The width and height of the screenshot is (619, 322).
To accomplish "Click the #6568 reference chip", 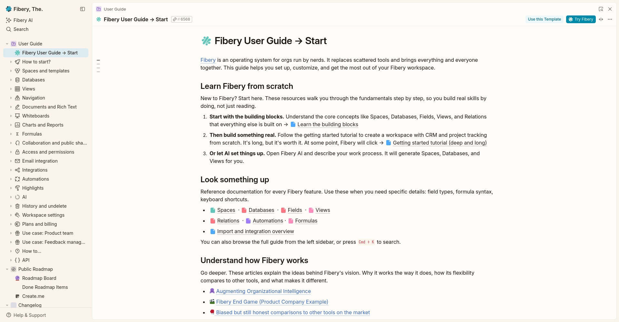I will (x=181, y=19).
